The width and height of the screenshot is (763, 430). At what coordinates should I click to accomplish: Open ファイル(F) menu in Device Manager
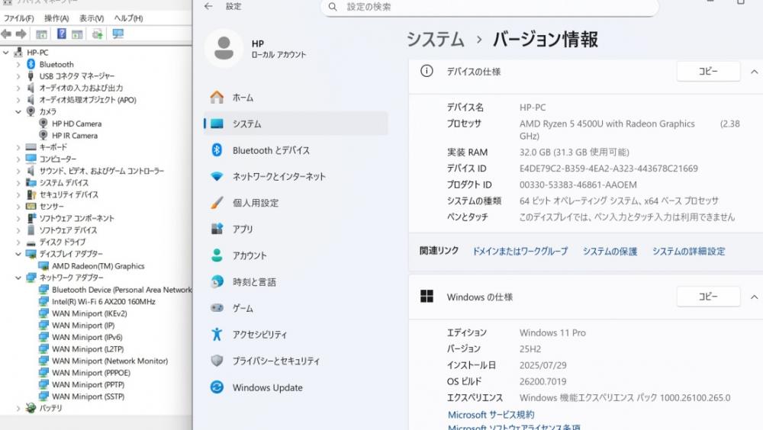click(x=18, y=18)
